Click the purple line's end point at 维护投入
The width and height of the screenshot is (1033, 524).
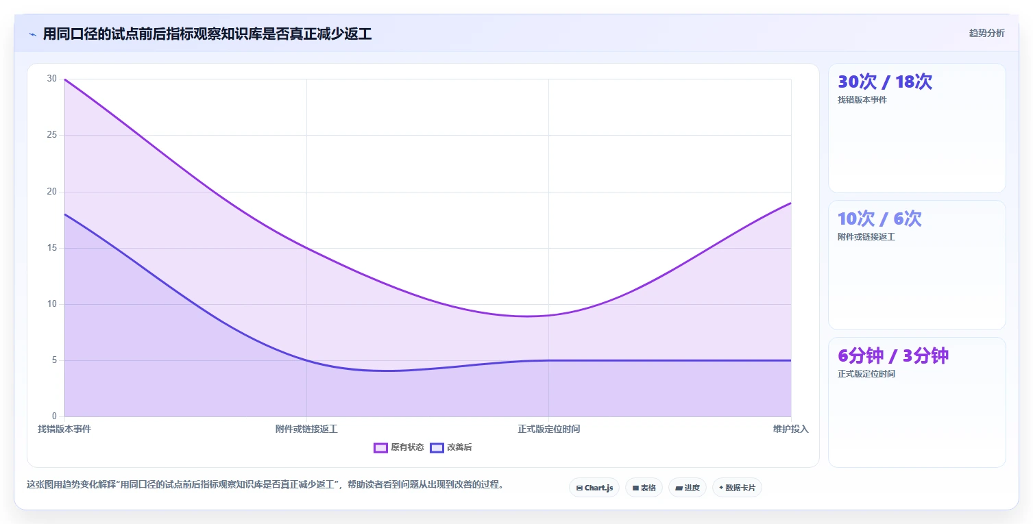(791, 203)
